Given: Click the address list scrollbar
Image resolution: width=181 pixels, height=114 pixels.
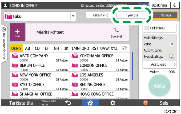Looking at the screenshot, I should coord(132,66).
